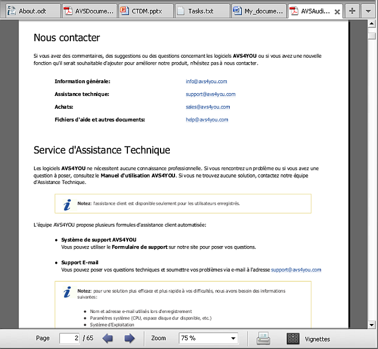Click the 'Nous contacter' heading
378x349 pixels.
coord(67,38)
